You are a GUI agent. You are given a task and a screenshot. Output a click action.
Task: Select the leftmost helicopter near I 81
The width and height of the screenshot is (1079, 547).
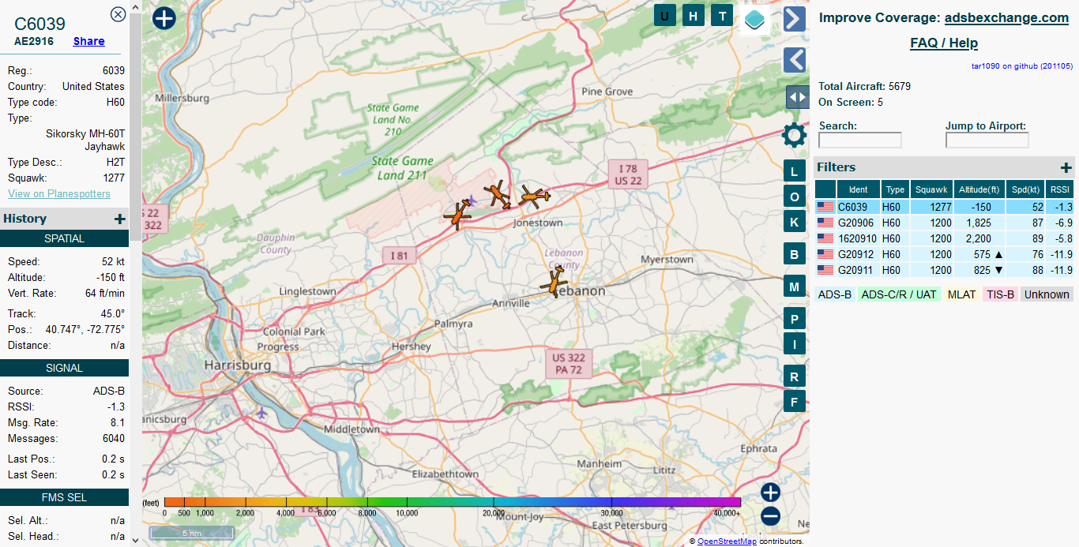[457, 214]
